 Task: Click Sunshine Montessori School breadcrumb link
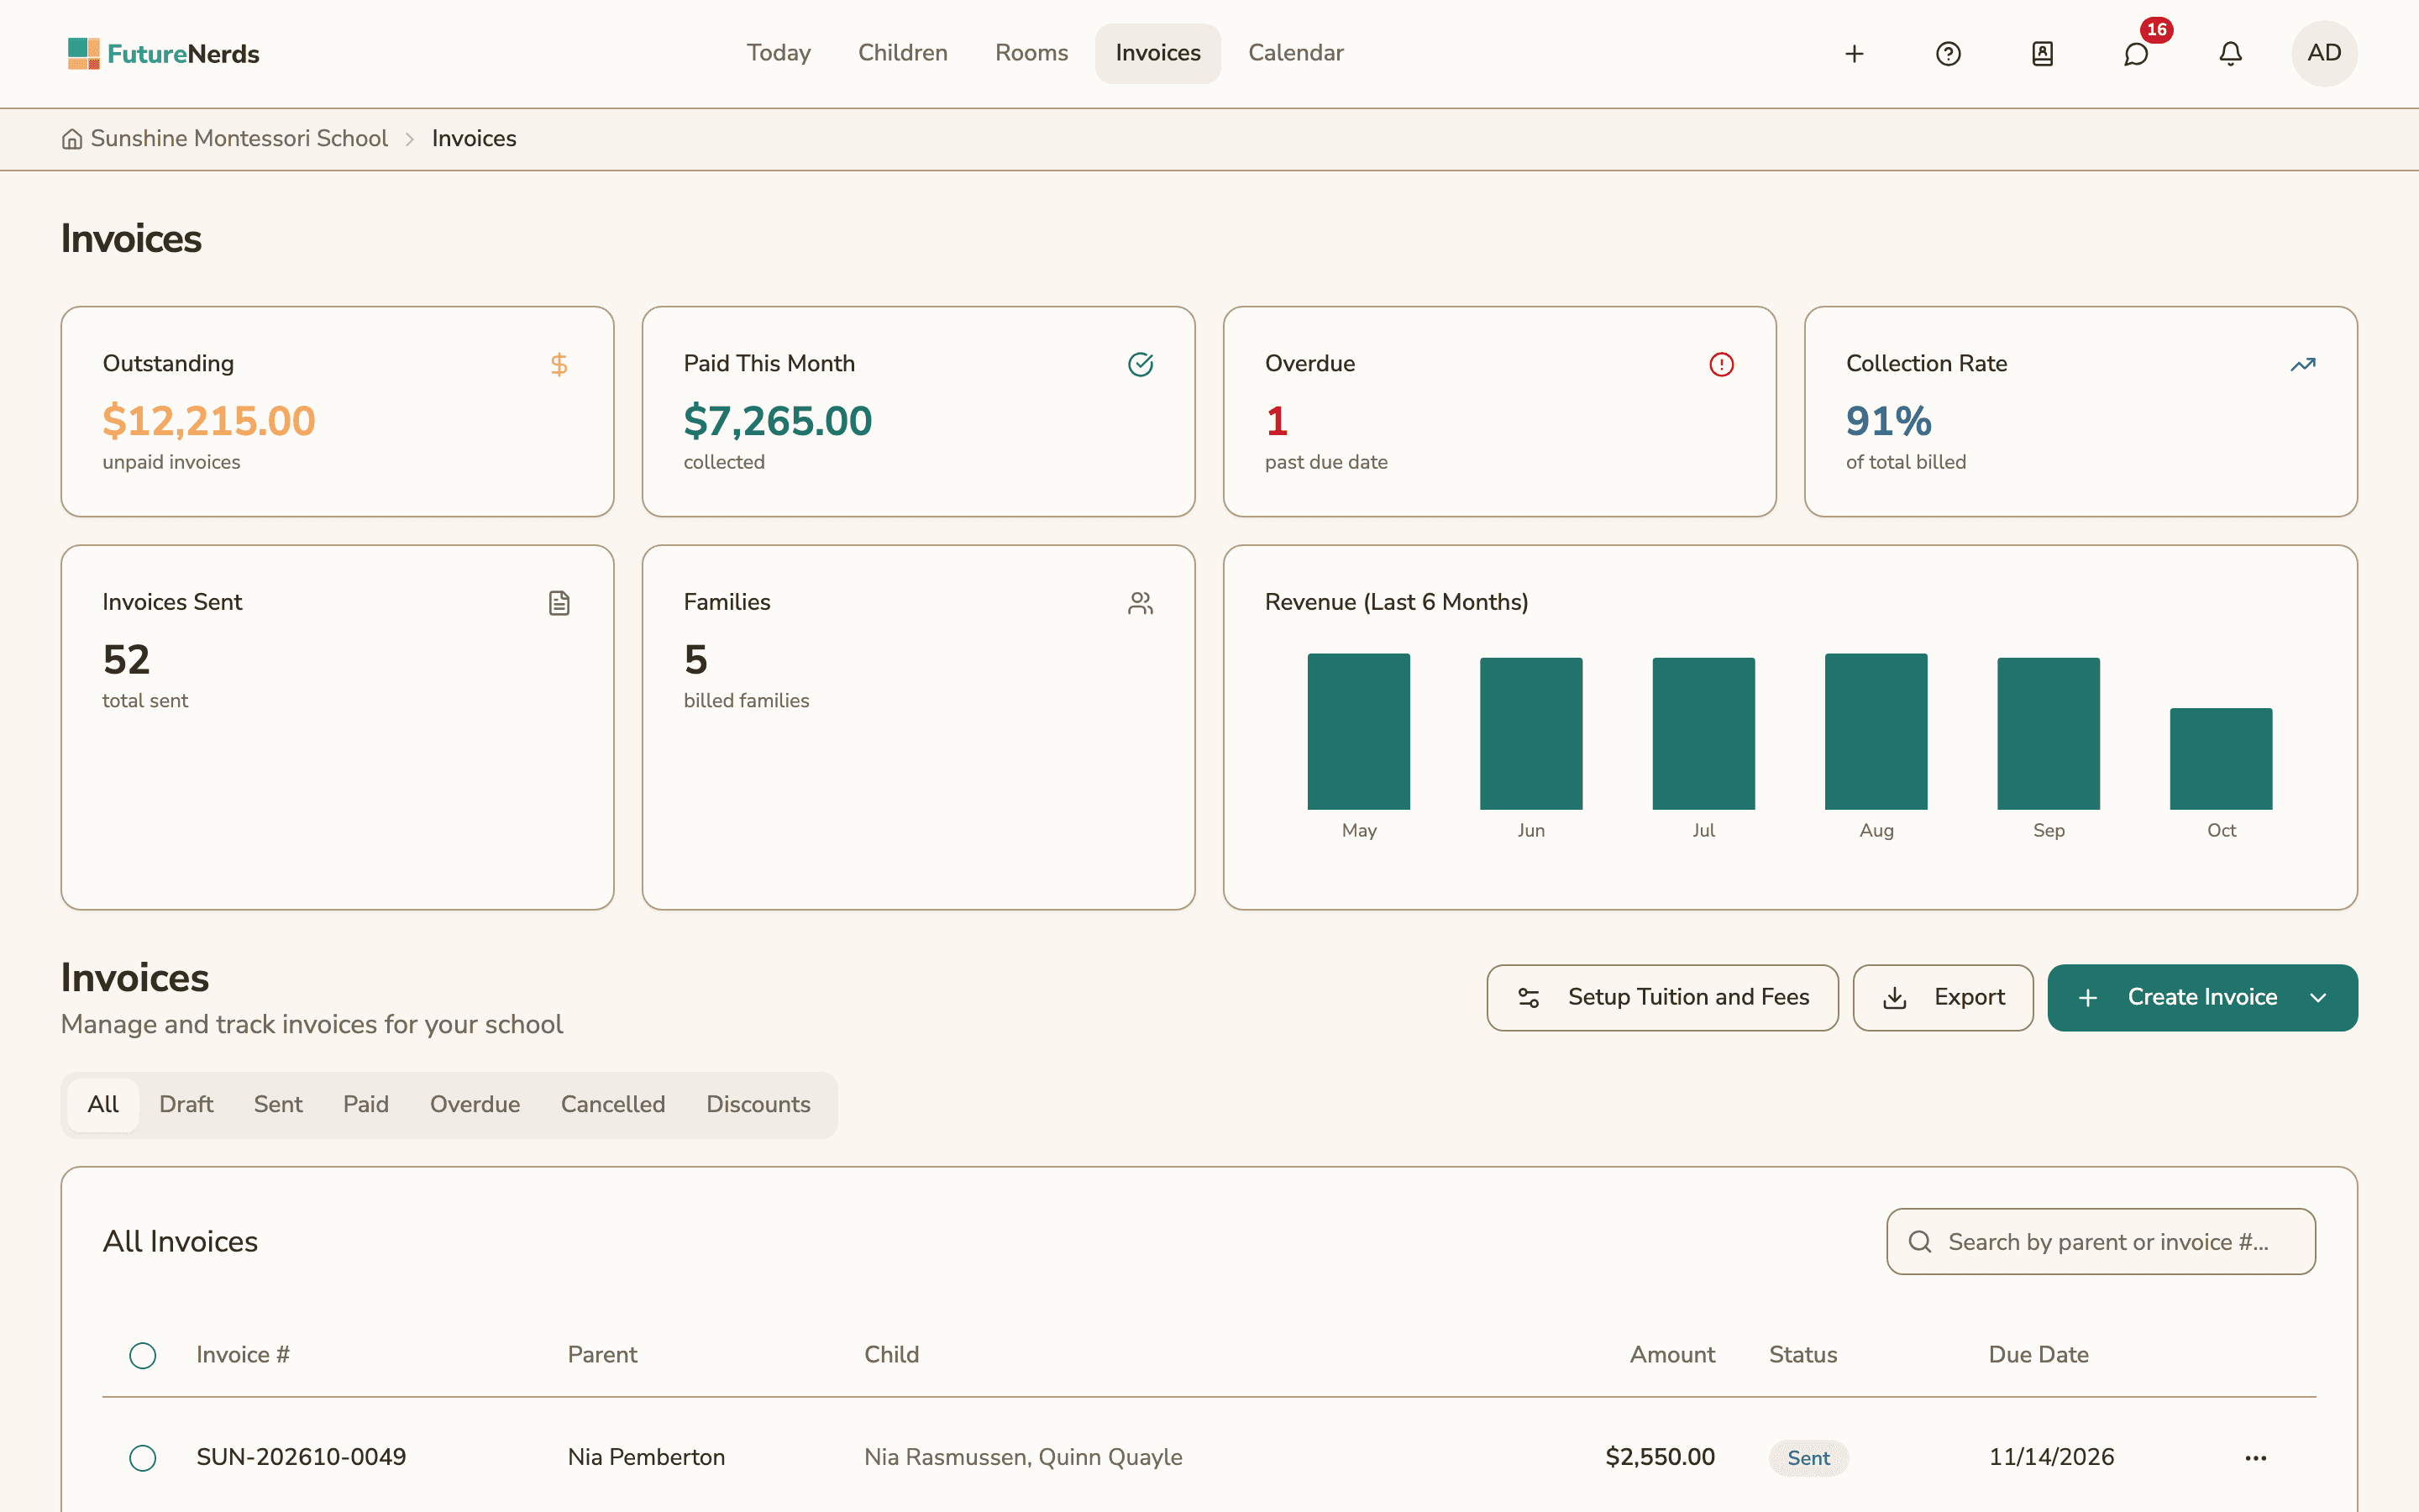tap(239, 139)
